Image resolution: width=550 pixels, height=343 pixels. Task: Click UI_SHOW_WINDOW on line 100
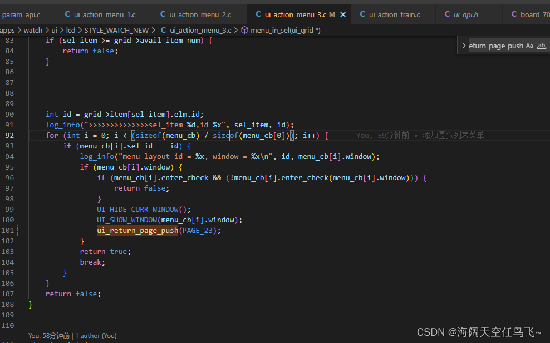click(127, 220)
